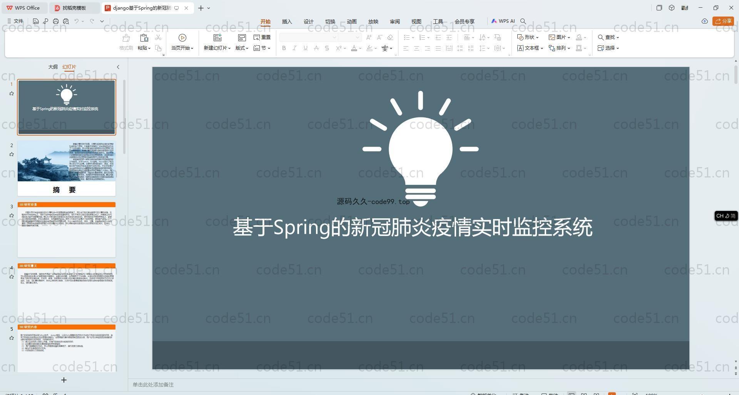The height and width of the screenshot is (395, 739).
Task: Open the Text Box (文本框) dropdown
Action: point(530,48)
